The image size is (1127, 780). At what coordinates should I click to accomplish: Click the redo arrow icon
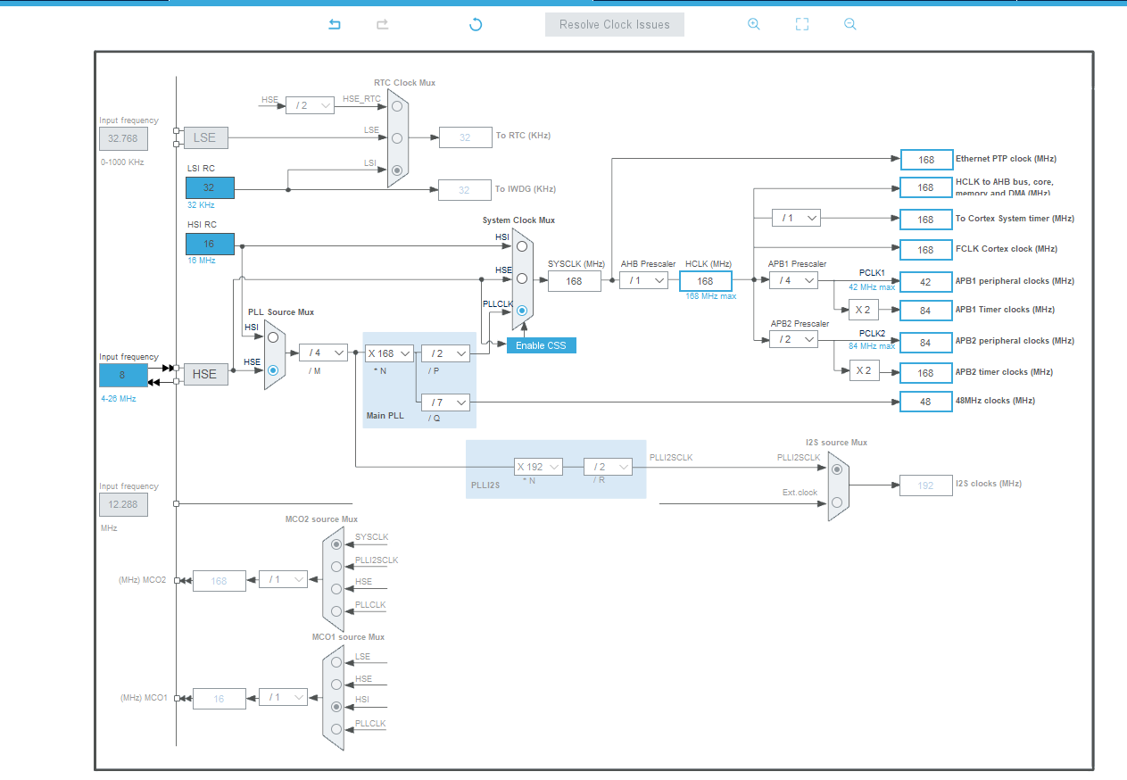382,24
